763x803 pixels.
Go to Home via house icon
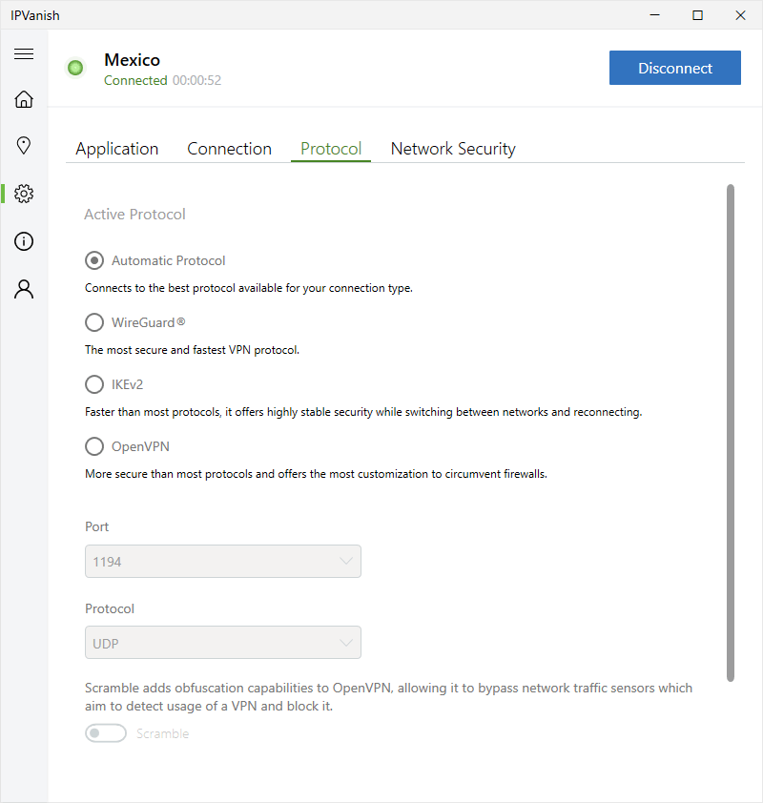[x=24, y=99]
